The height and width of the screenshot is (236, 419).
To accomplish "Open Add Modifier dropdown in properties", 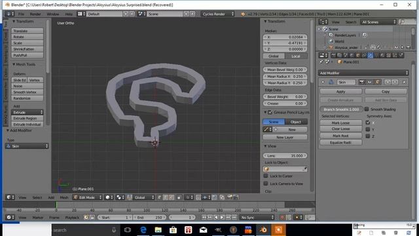I will (363, 73).
